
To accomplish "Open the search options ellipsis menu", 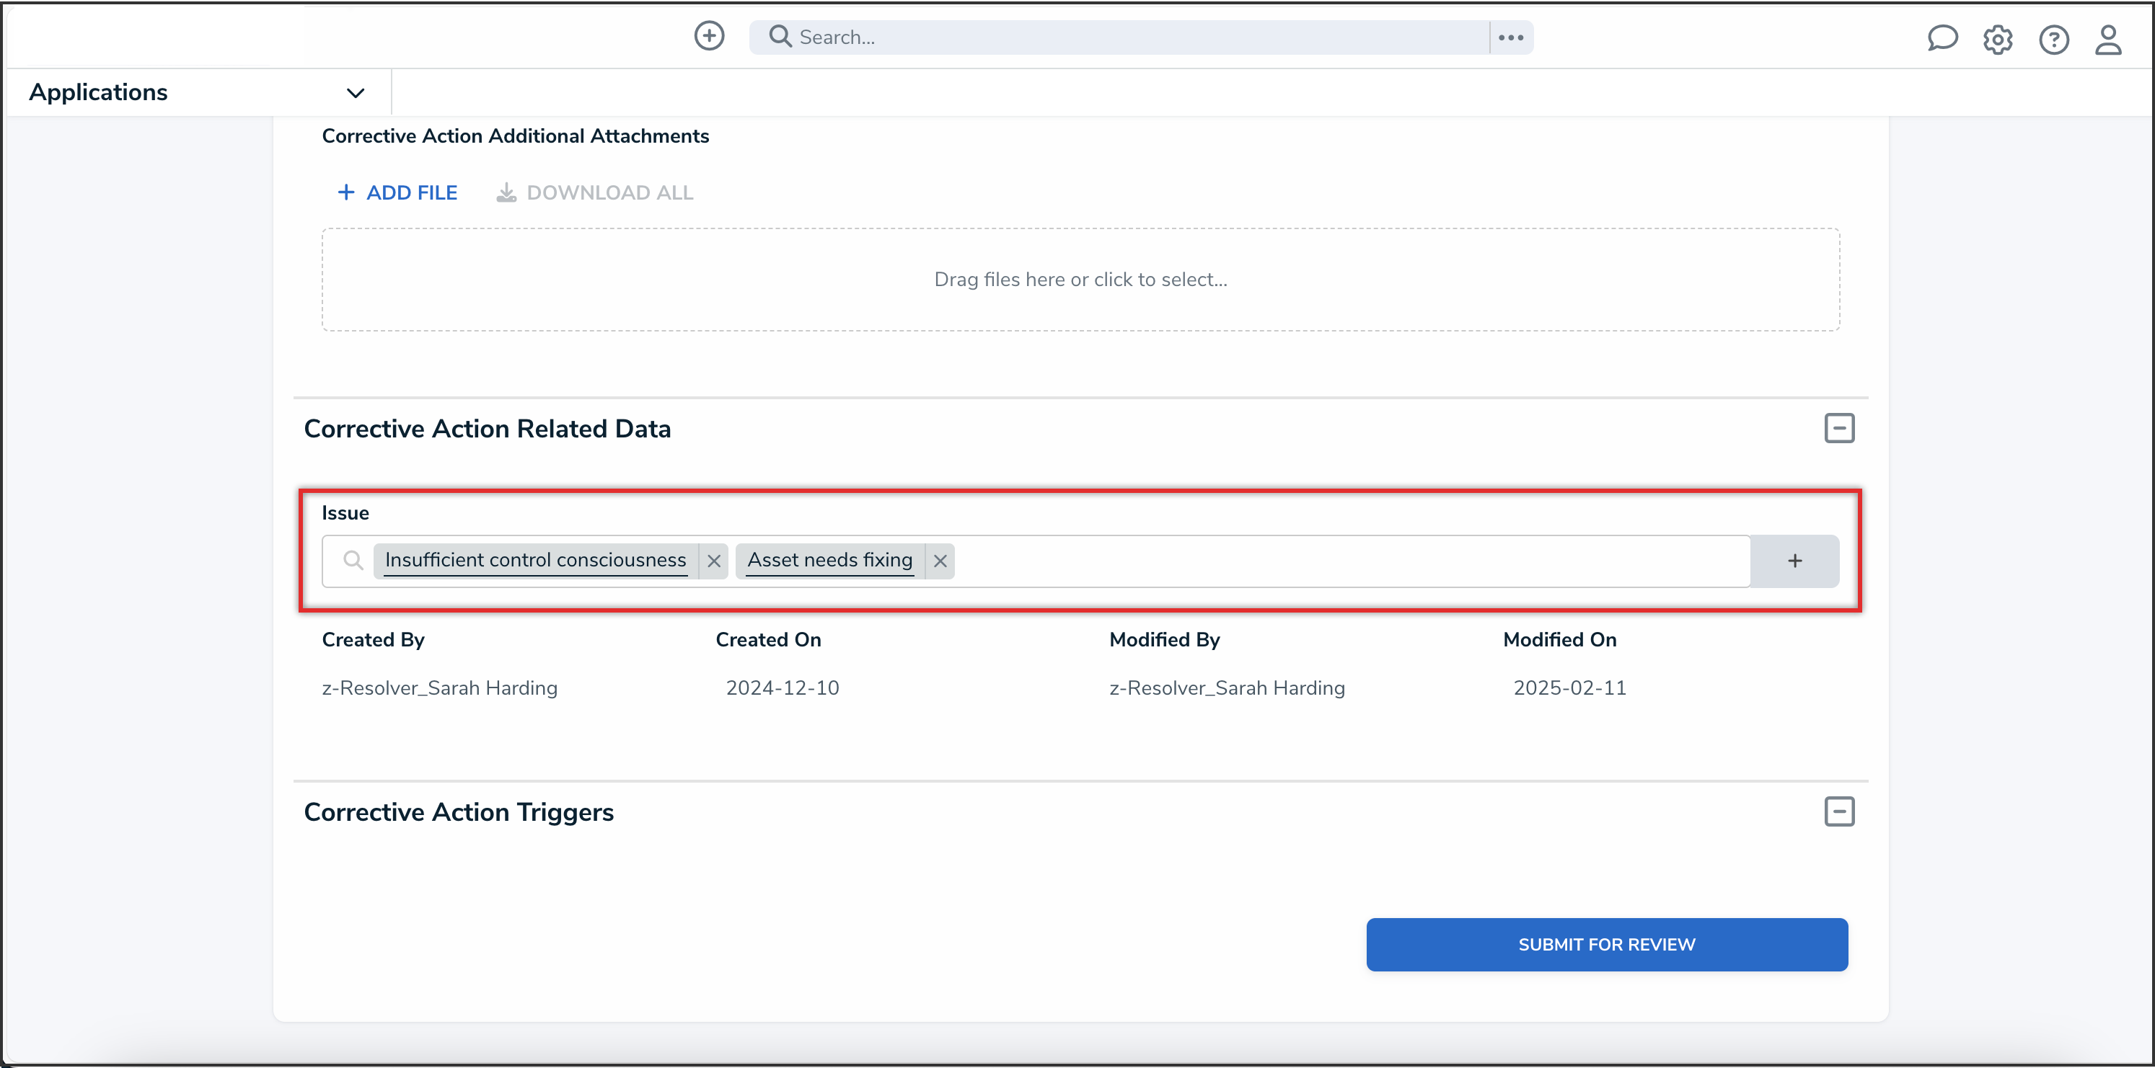I will (1511, 37).
